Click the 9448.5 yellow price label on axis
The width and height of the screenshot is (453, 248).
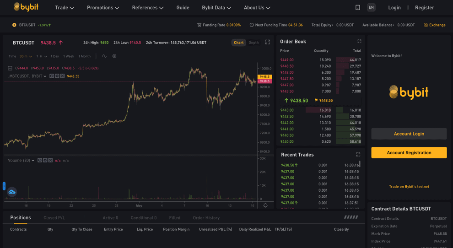(264, 76)
